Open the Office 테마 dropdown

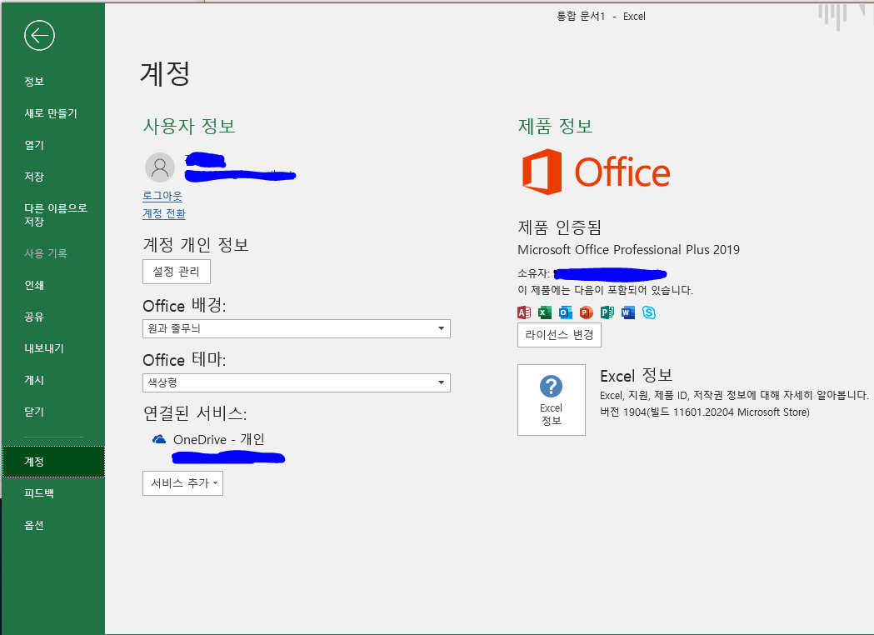297,382
